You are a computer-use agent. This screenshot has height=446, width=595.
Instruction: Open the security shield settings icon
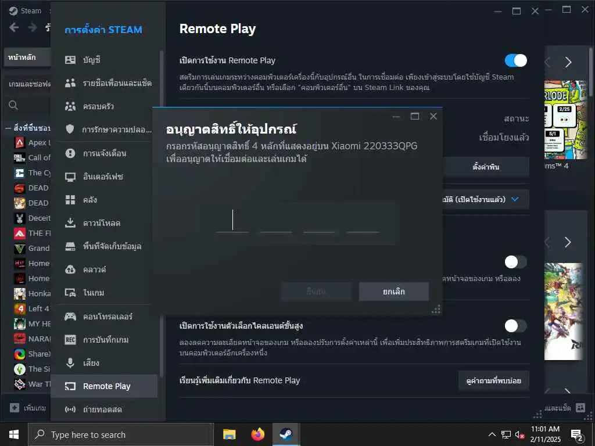70,130
